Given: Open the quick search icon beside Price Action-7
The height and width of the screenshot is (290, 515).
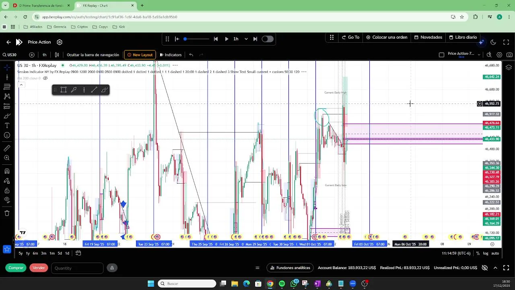Looking at the screenshot, I should (489, 55).
